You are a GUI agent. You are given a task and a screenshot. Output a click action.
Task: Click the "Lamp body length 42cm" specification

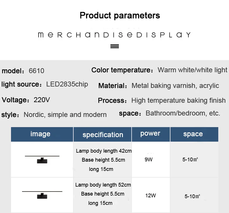(104, 151)
